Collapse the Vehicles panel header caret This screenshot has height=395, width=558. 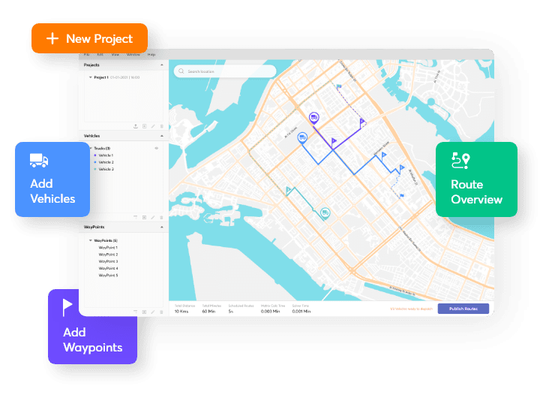(162, 136)
